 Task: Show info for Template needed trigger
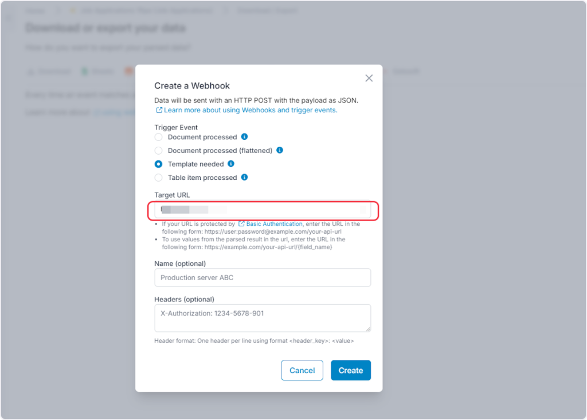pyautogui.click(x=231, y=164)
